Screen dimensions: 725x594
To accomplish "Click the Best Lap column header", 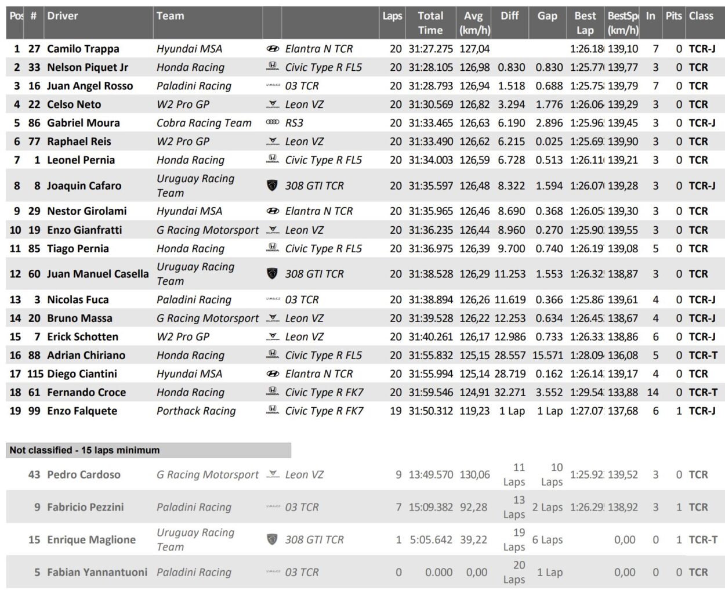I will point(585,23).
